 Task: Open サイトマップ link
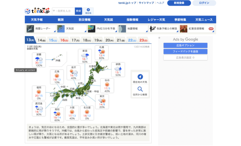pyautogui.click(x=146, y=3)
